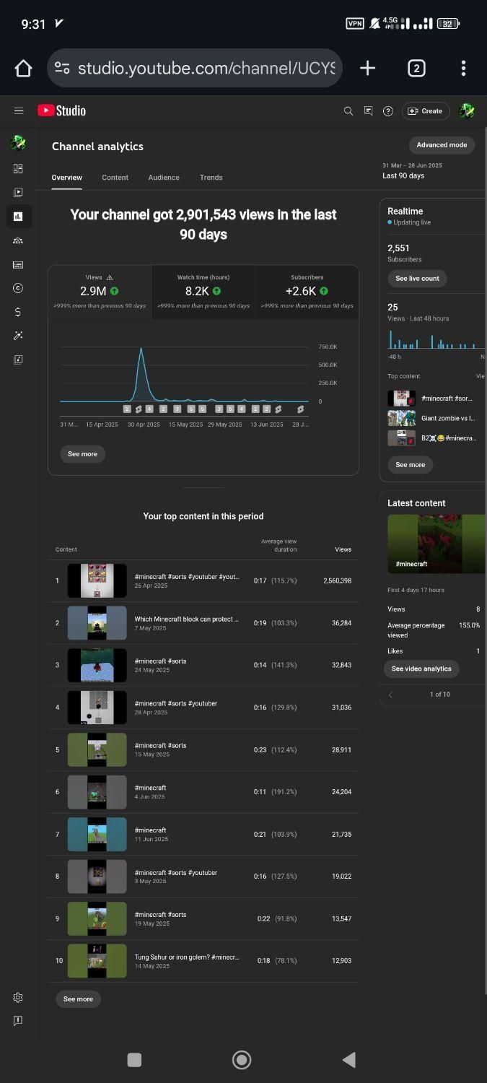This screenshot has width=487, height=1083.
Task: Open the #minecraft video dated 11 Jun 2025
Action: coord(150,830)
